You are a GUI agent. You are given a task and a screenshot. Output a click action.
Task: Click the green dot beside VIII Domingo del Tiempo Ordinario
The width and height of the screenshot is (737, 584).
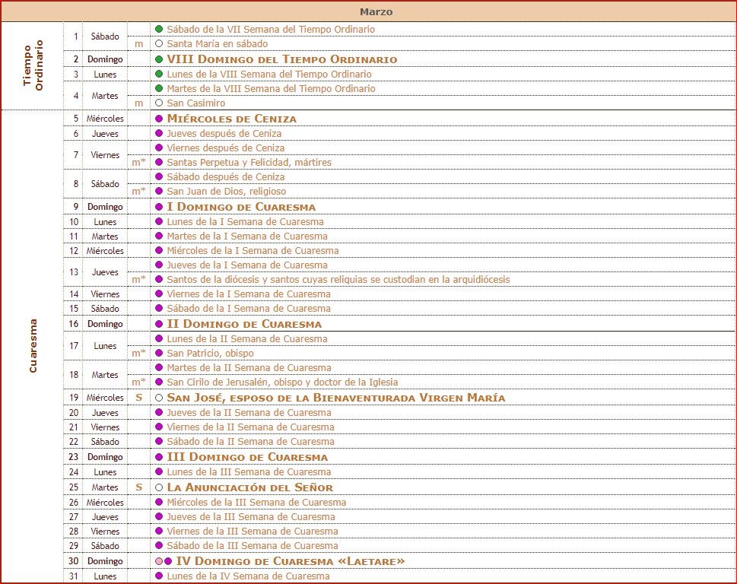coord(159,59)
